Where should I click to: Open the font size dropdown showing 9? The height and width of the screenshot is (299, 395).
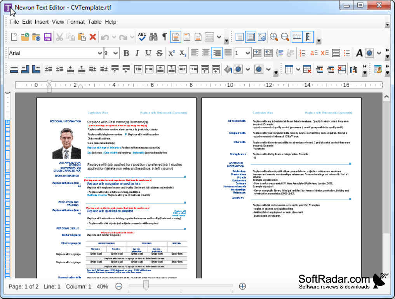(x=115, y=53)
